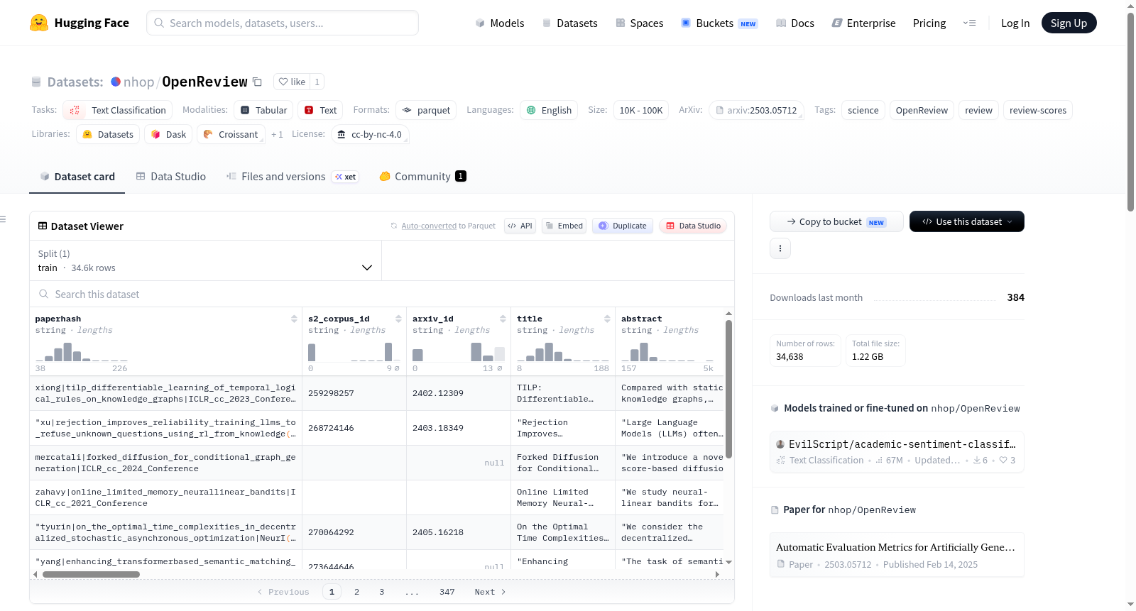Sort by the s2_corpus_id column
Viewport: 1136px width, 611px height.
pos(398,319)
